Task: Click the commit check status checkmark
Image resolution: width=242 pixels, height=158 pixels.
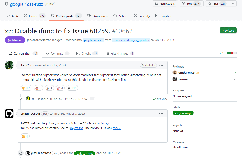Action: 154,99
